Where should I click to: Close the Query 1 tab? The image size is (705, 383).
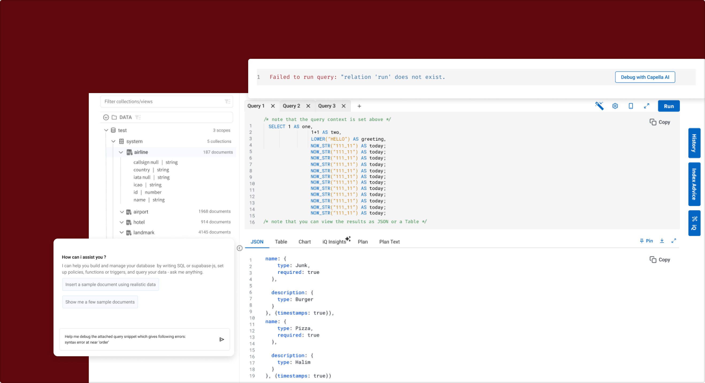point(273,106)
